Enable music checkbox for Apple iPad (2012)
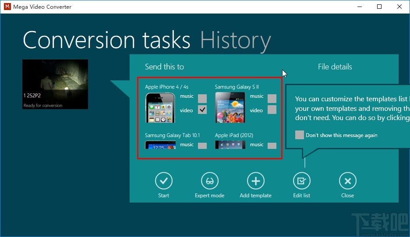This screenshot has height=237, width=410. 272,146
